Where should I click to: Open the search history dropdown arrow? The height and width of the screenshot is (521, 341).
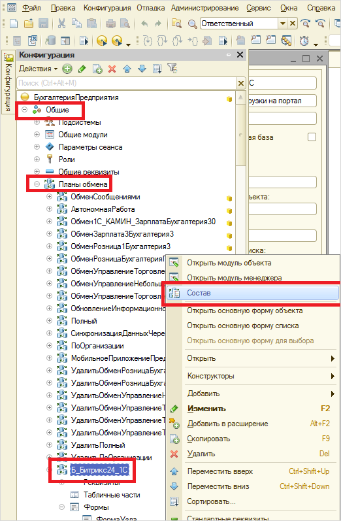[x=283, y=24]
